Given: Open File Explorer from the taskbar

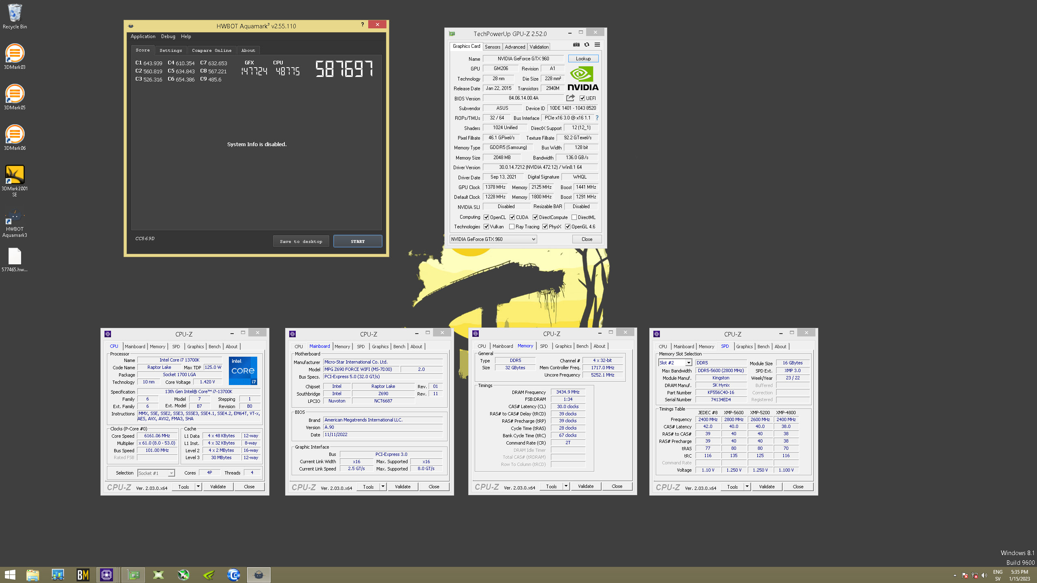Looking at the screenshot, I should point(33,575).
